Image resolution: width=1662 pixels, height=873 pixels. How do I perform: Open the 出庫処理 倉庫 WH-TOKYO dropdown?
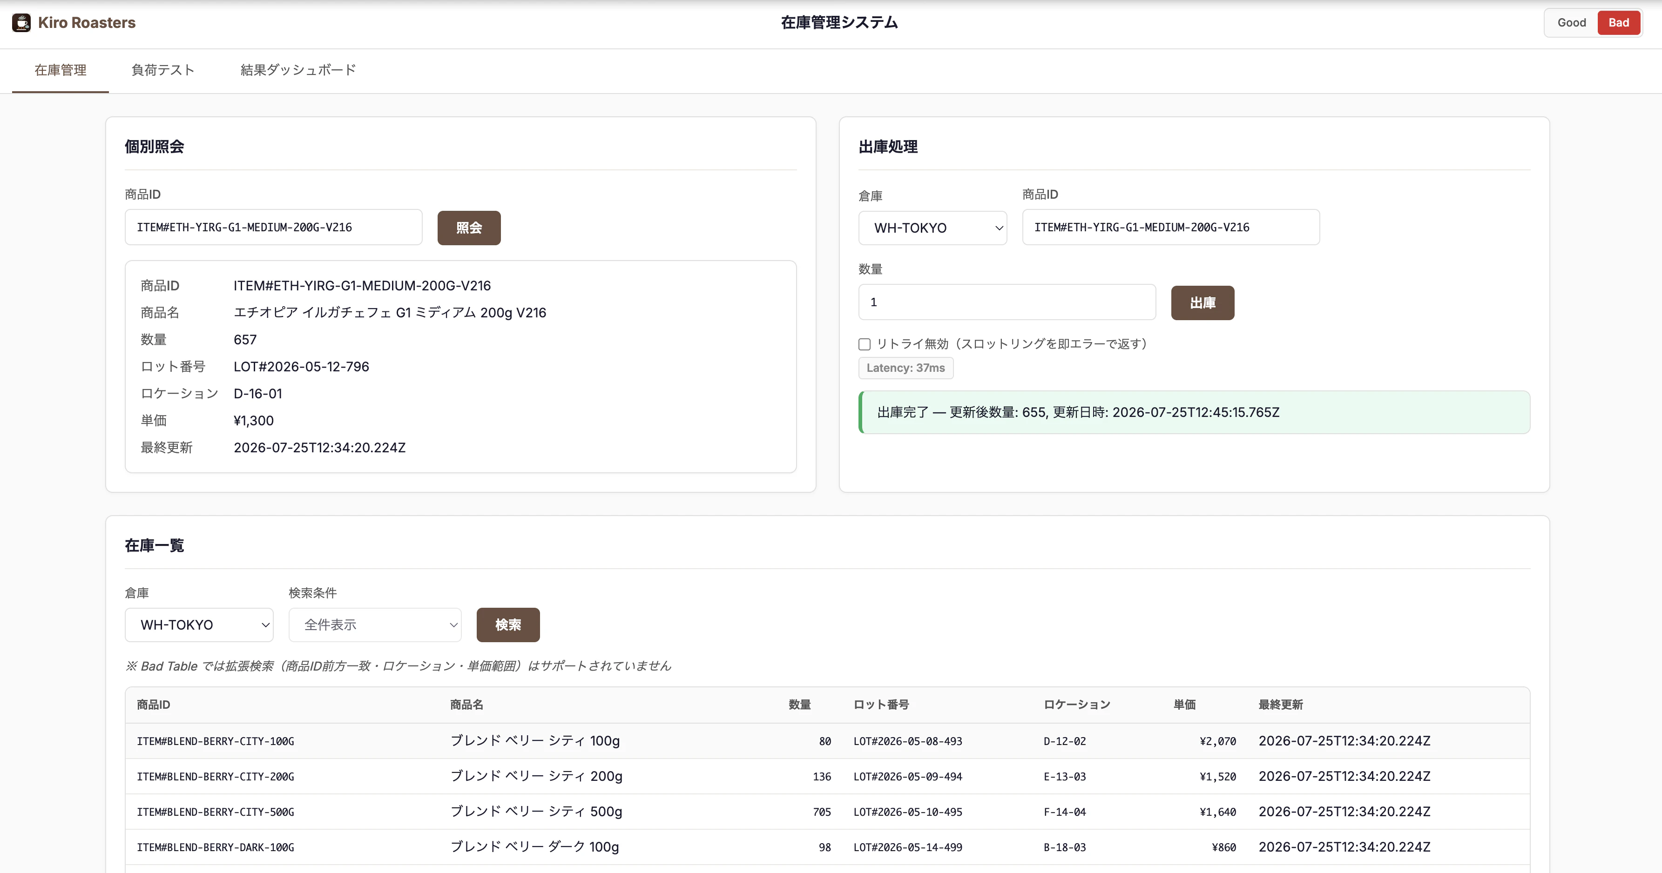(932, 228)
